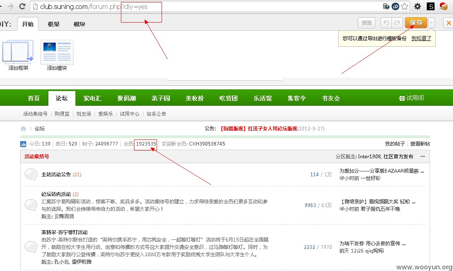Click the 预览 button
The height and width of the screenshot is (271, 453).
tap(367, 23)
